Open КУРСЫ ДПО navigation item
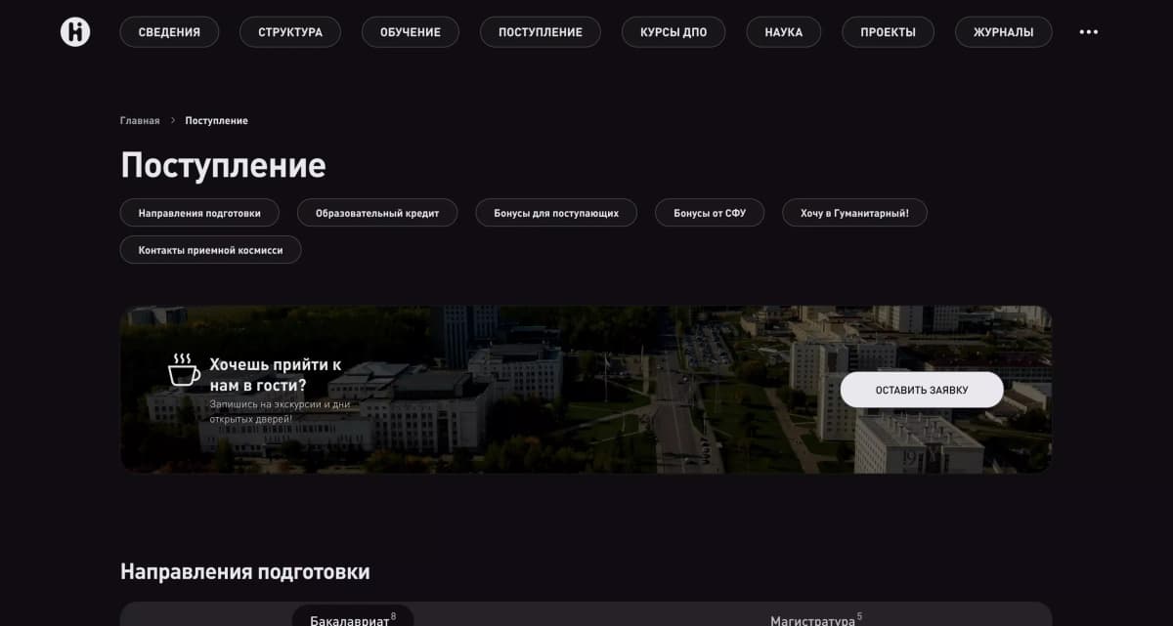The width and height of the screenshot is (1173, 626). 673,31
